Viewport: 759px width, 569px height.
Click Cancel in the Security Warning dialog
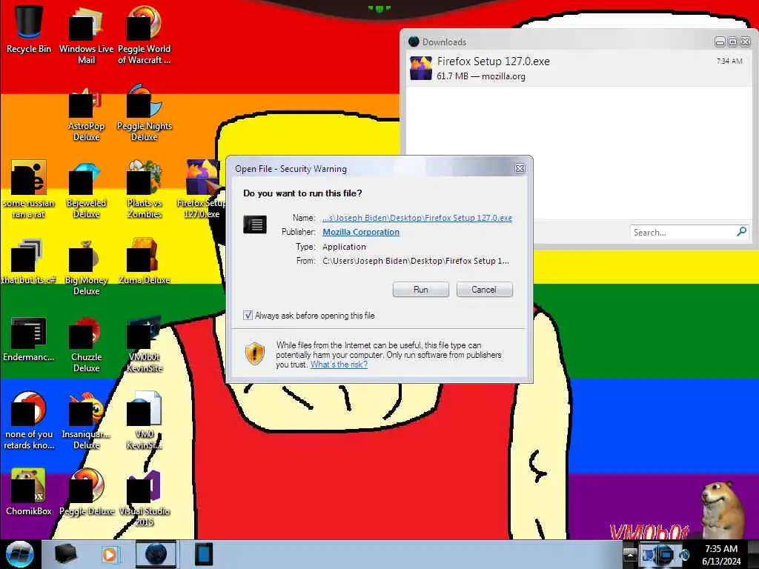(x=484, y=290)
